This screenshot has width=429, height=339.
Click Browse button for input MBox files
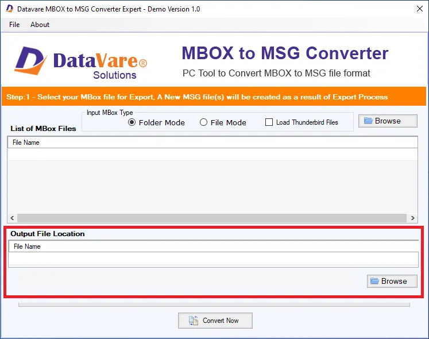388,121
